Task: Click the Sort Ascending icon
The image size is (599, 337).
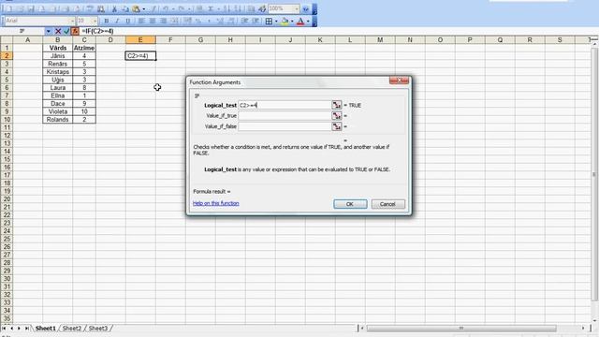Action: click(x=226, y=8)
